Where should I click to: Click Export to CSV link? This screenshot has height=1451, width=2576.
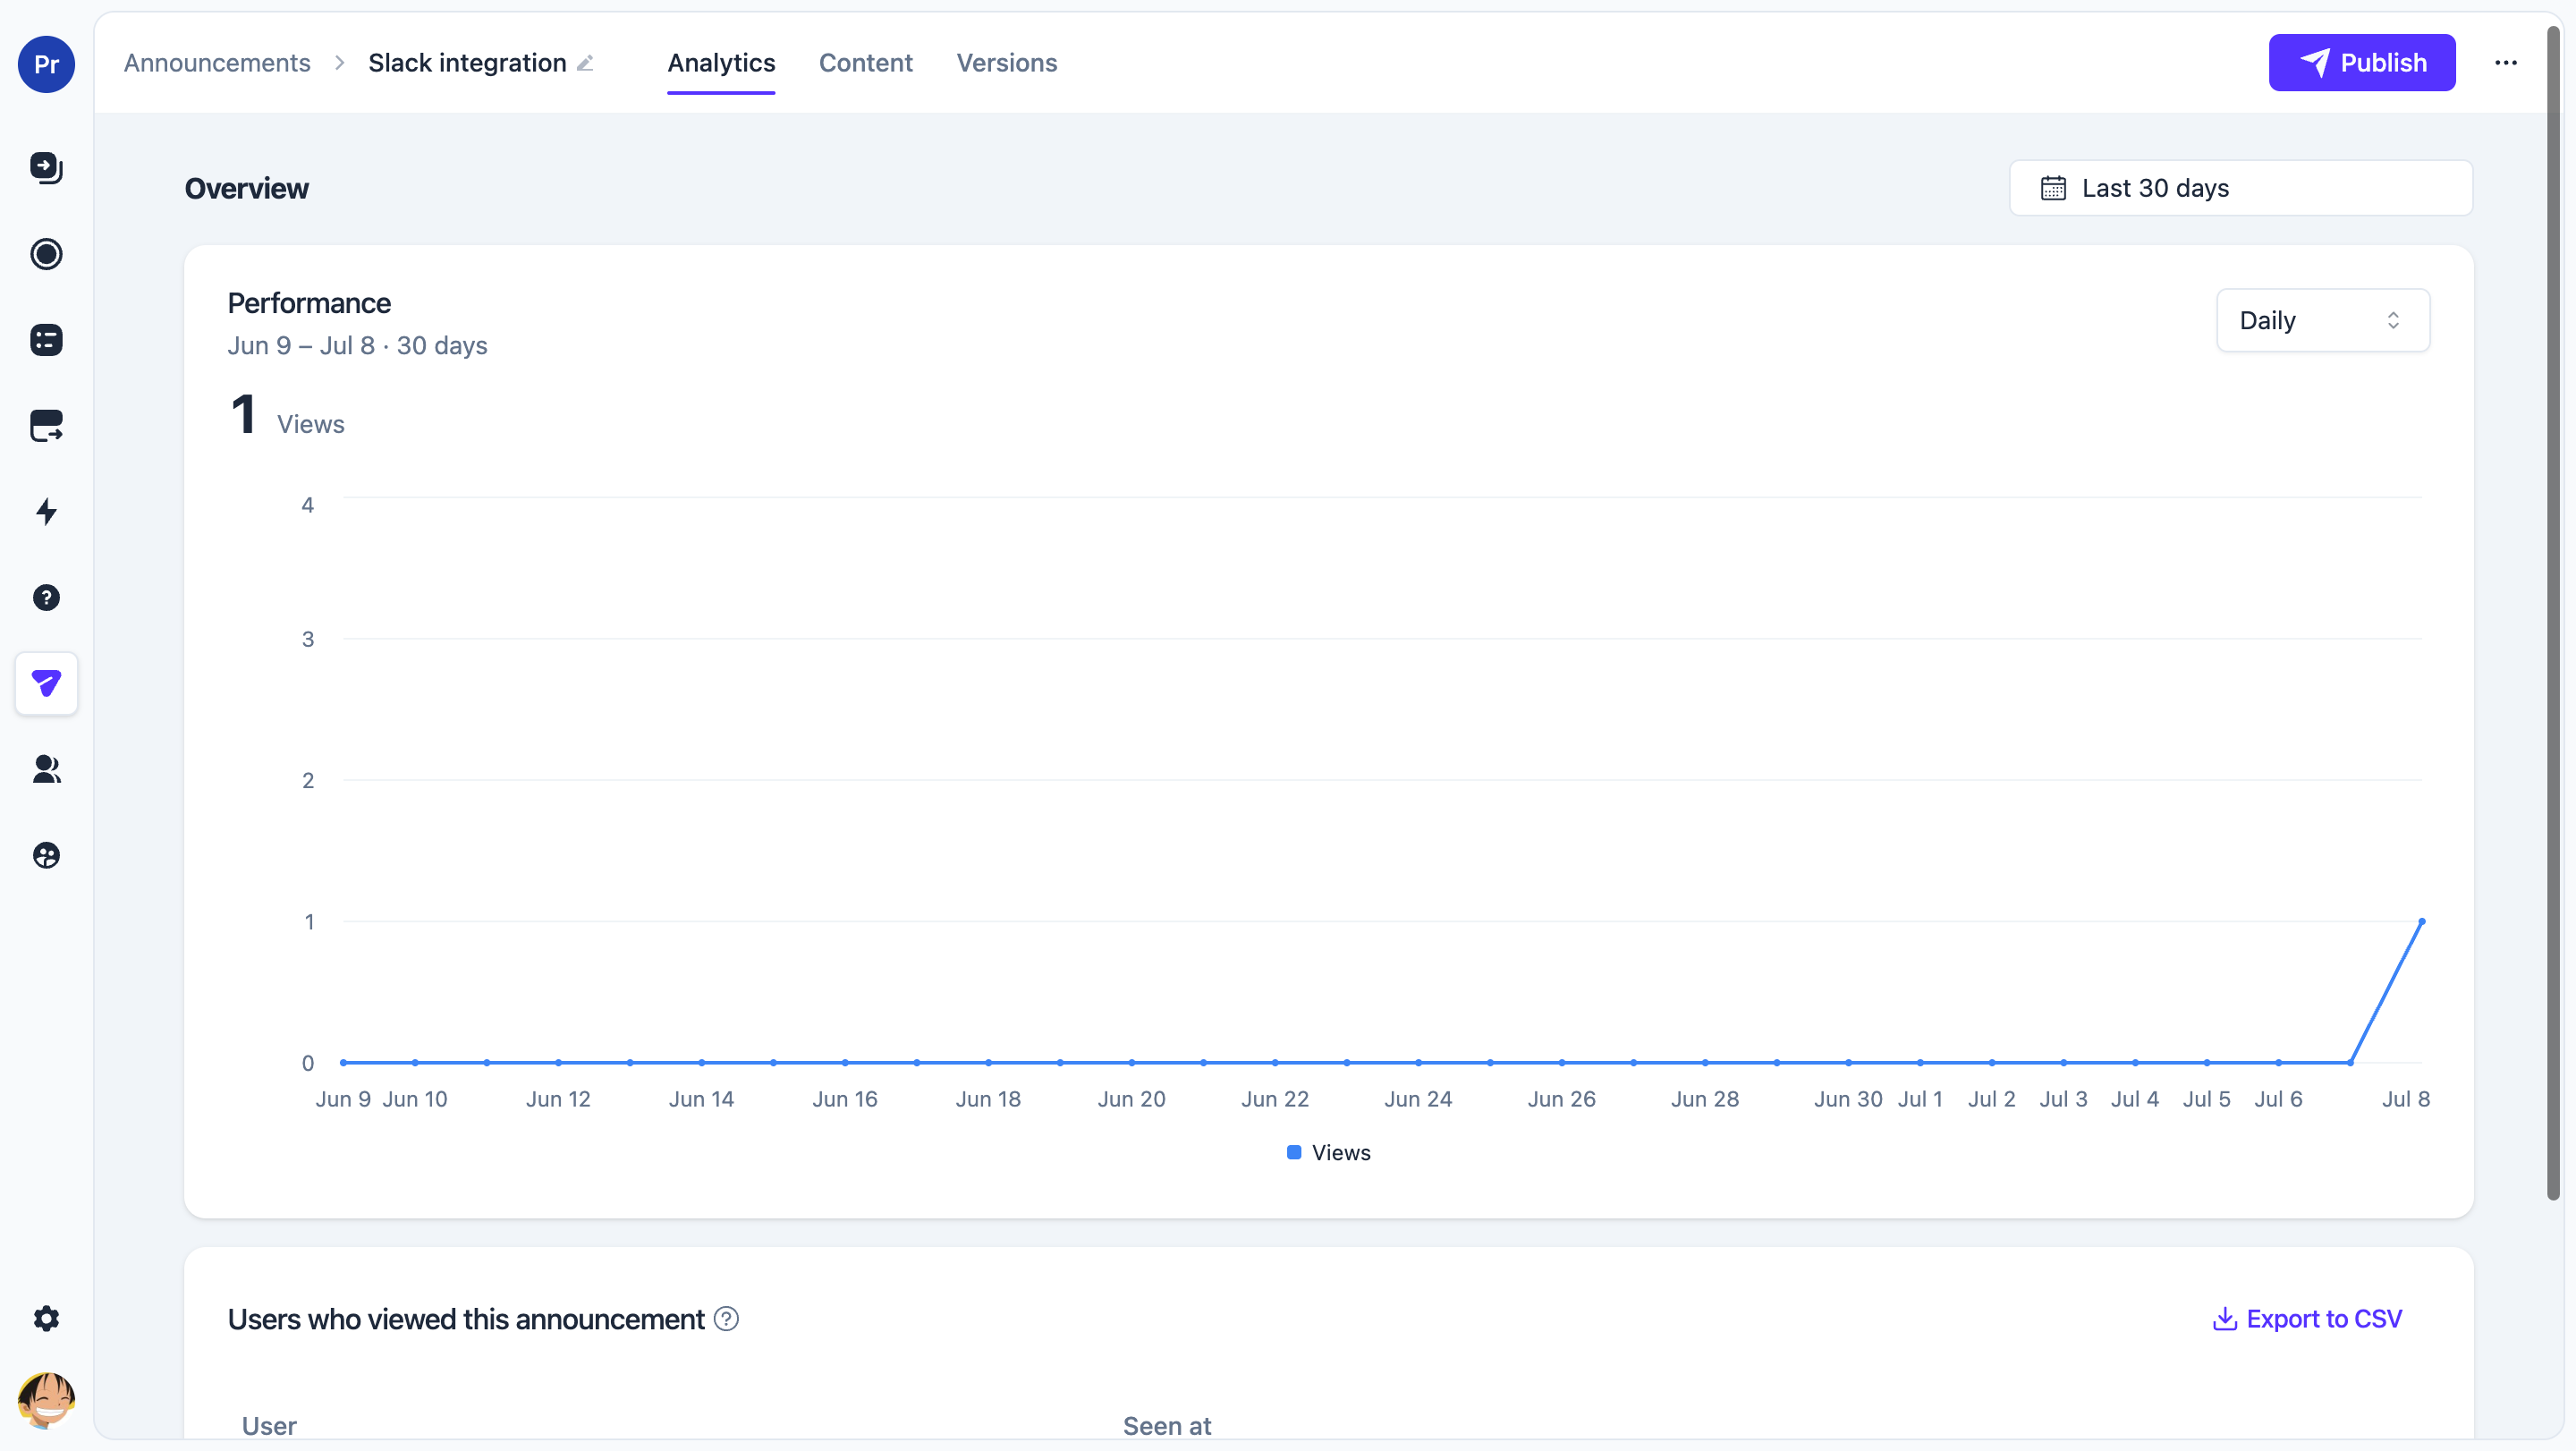point(2306,1319)
